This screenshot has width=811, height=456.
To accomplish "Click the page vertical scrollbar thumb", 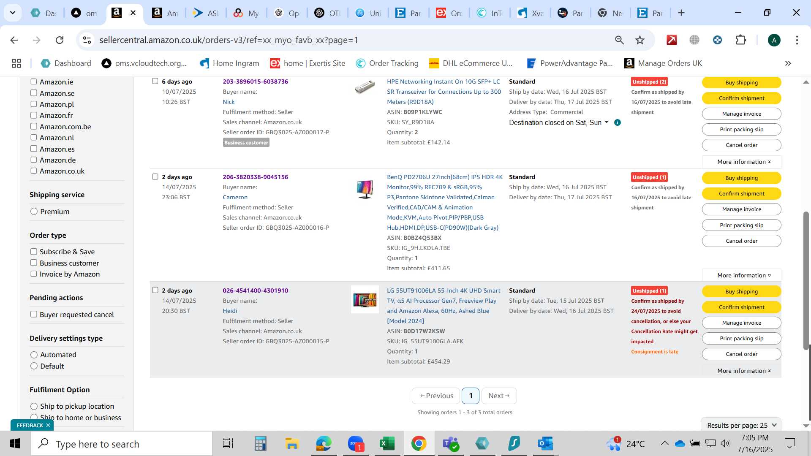I will [x=806, y=281].
